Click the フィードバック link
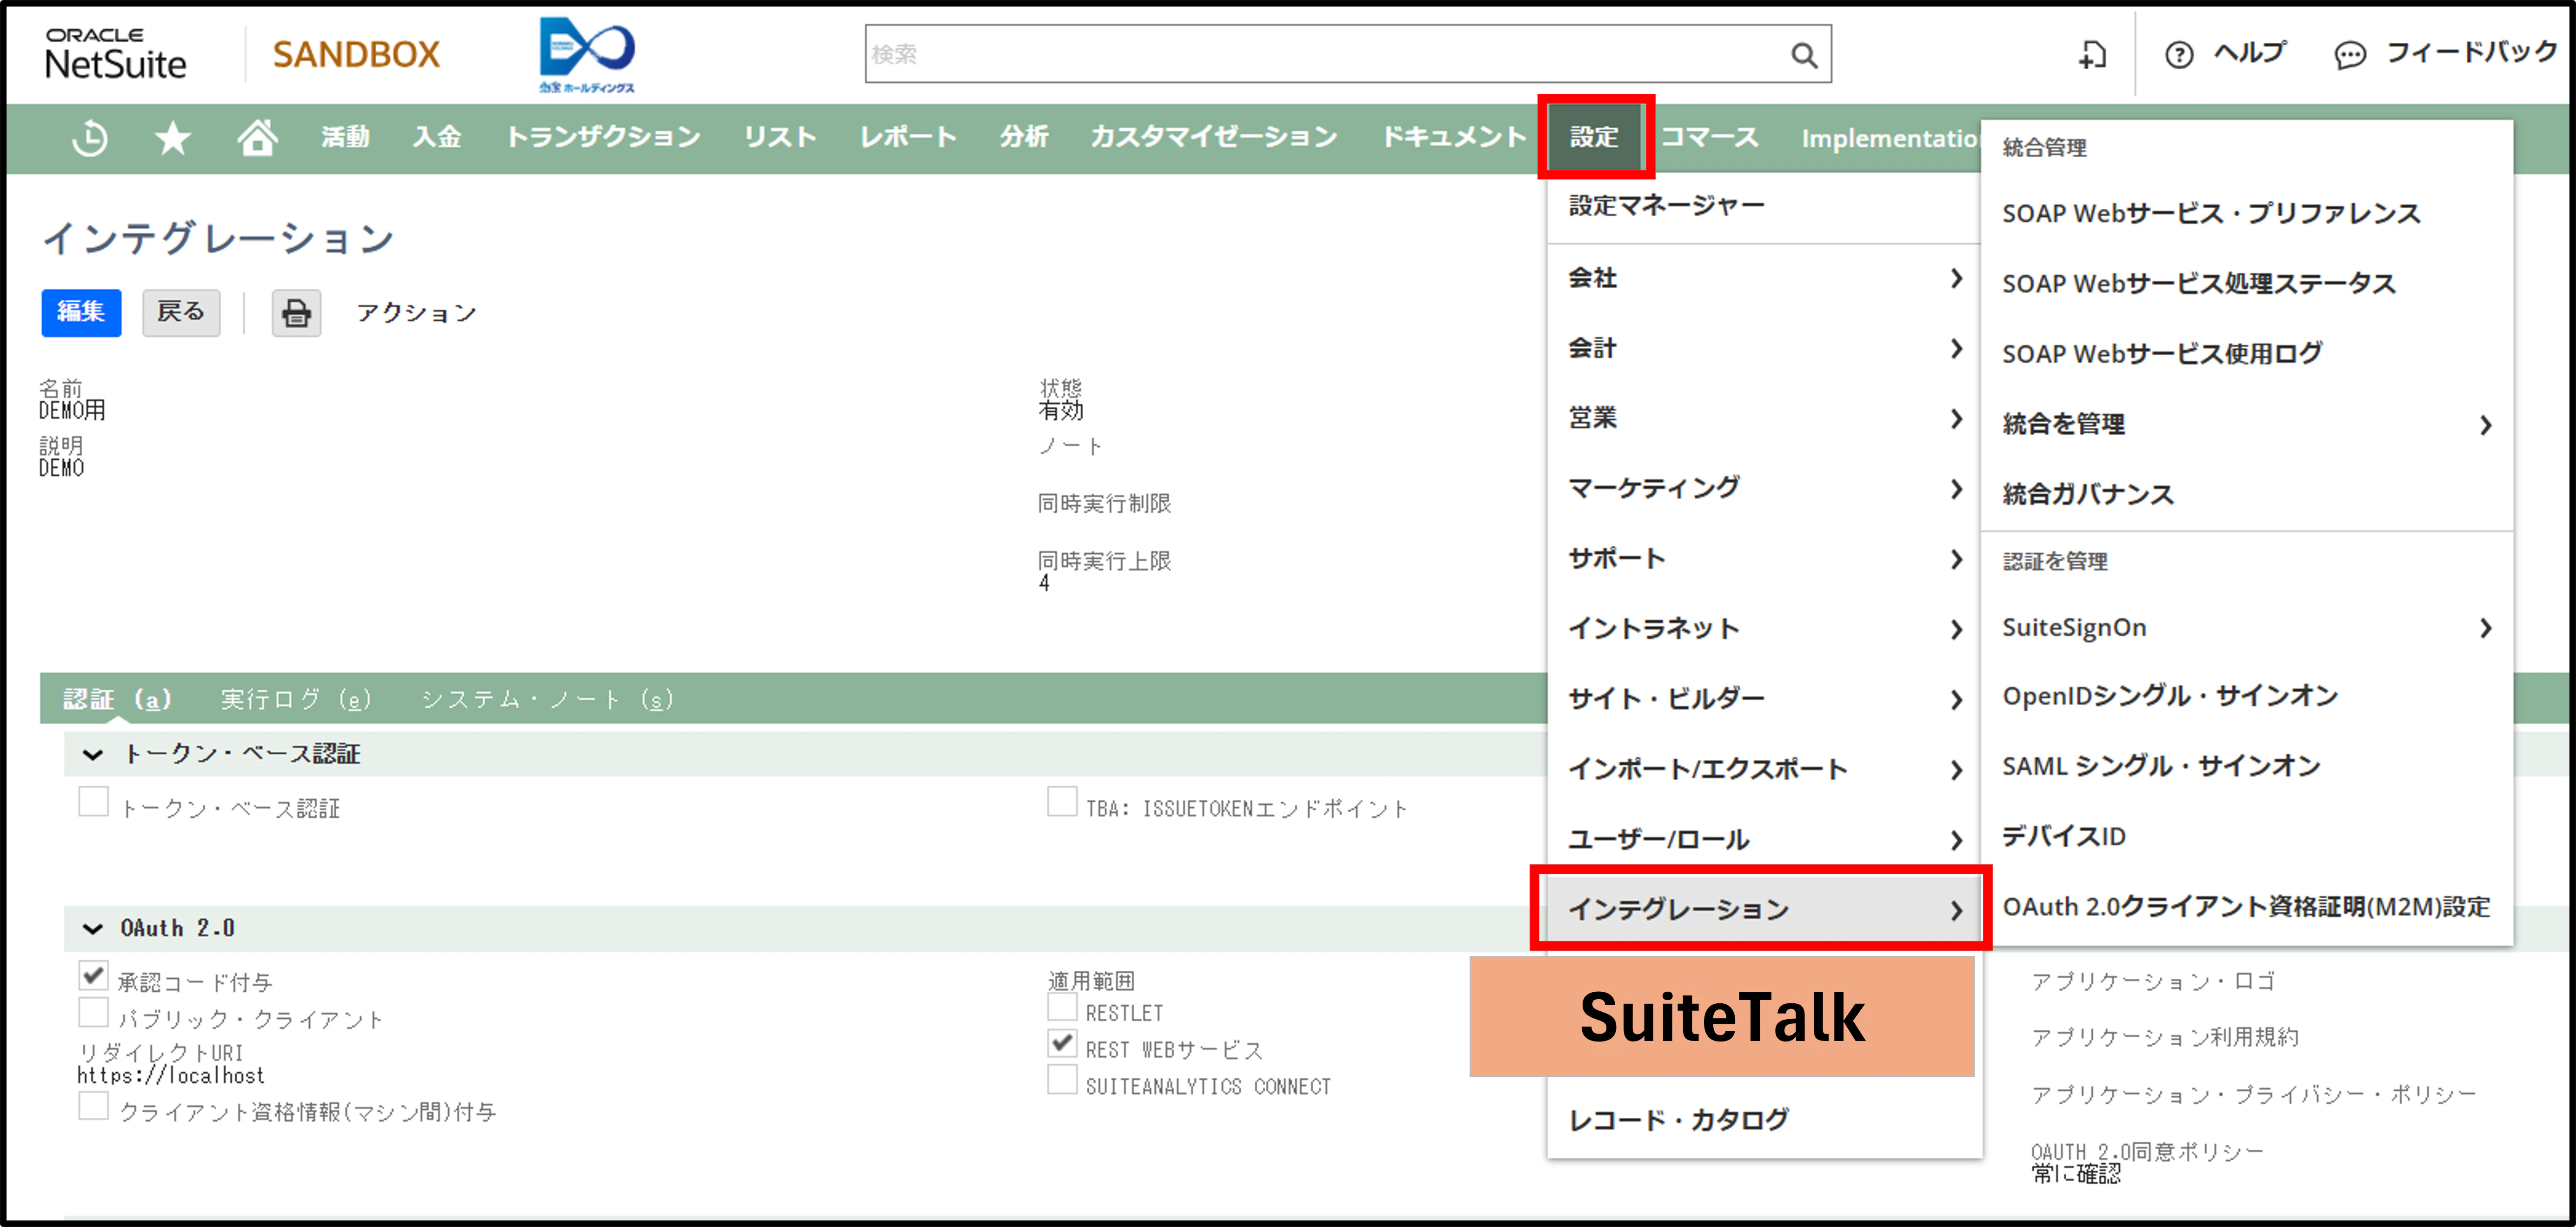 2471,53
